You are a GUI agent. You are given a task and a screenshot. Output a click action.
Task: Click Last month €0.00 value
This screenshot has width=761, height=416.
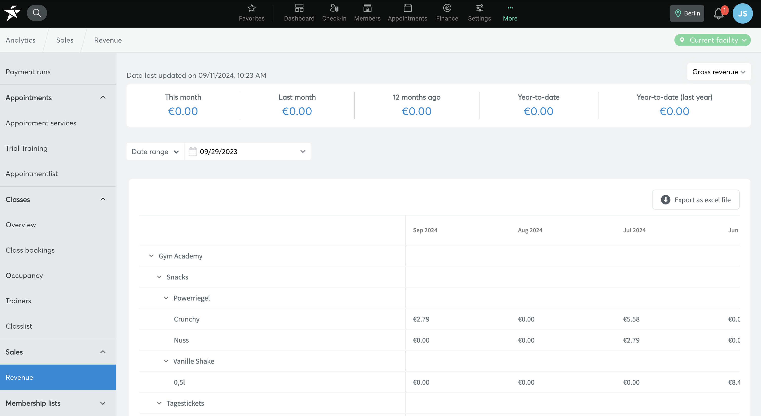click(x=297, y=111)
